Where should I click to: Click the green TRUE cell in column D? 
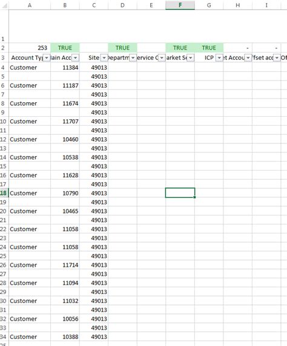click(x=123, y=48)
